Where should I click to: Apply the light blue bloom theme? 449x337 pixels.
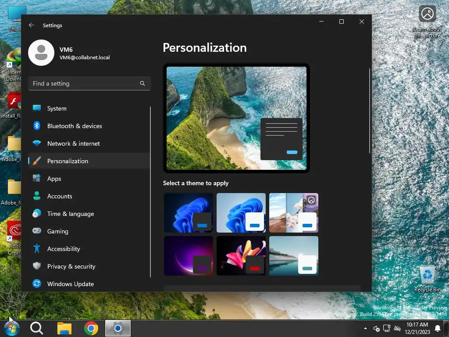pyautogui.click(x=241, y=213)
